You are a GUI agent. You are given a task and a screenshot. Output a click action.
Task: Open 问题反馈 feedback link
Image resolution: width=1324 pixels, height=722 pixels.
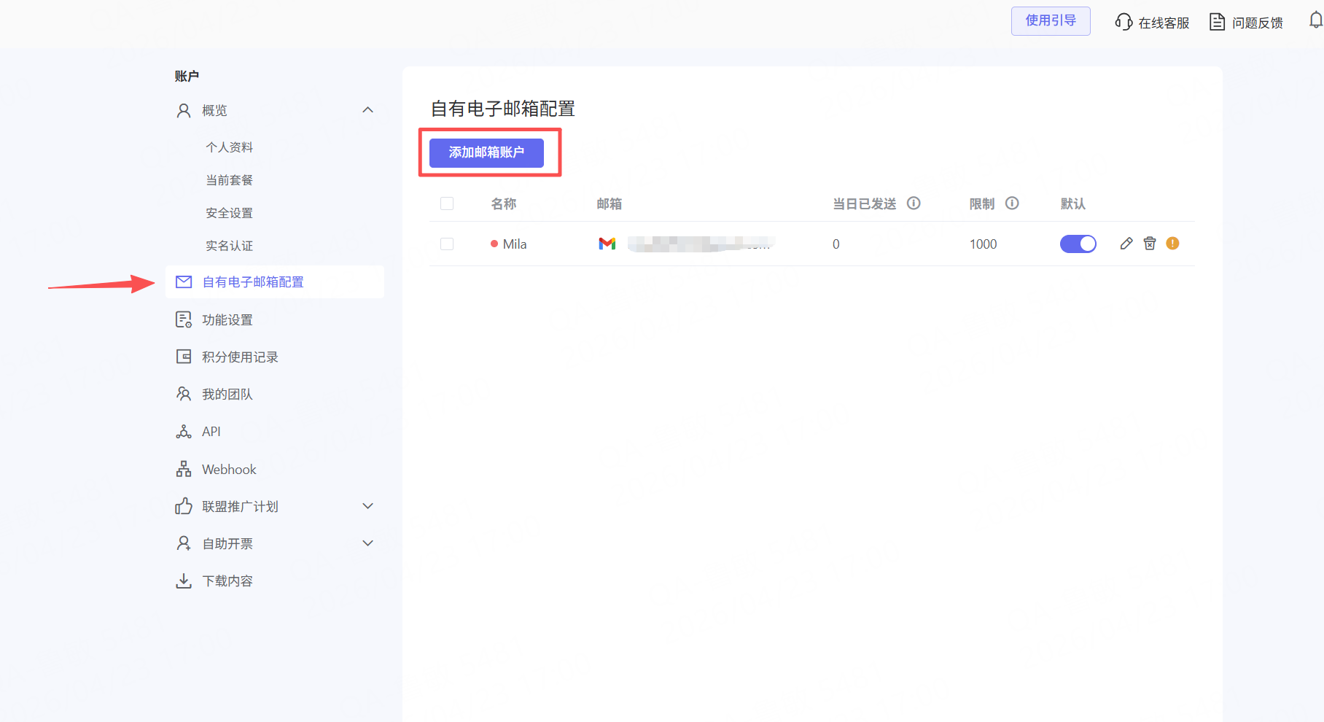(1247, 23)
